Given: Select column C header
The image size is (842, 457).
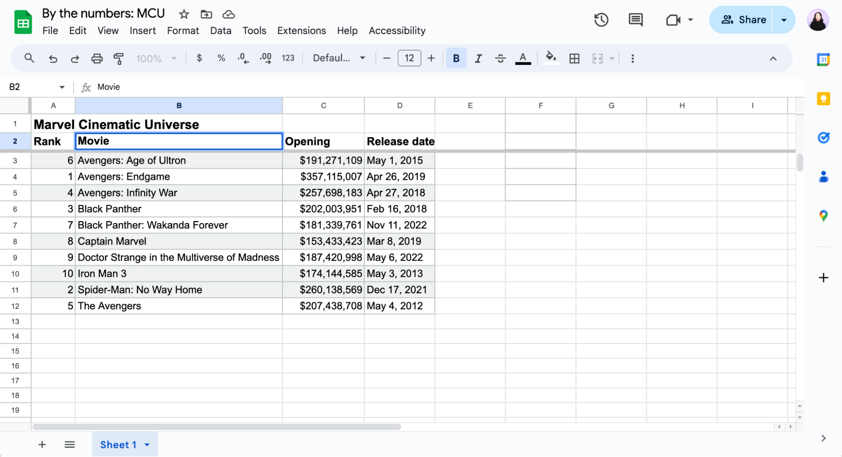Looking at the screenshot, I should pyautogui.click(x=323, y=106).
